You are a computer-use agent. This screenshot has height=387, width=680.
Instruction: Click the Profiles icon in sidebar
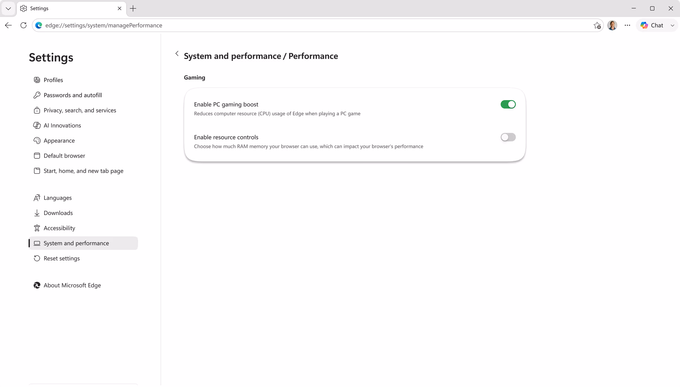pos(37,80)
